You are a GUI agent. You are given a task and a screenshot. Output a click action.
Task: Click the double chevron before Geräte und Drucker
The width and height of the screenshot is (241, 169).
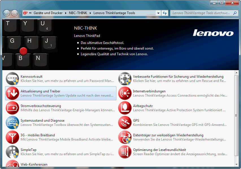click(30, 13)
